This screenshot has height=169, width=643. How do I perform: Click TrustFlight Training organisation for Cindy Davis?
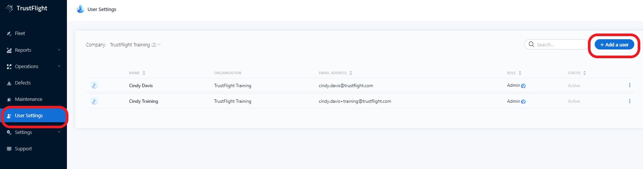tap(233, 86)
